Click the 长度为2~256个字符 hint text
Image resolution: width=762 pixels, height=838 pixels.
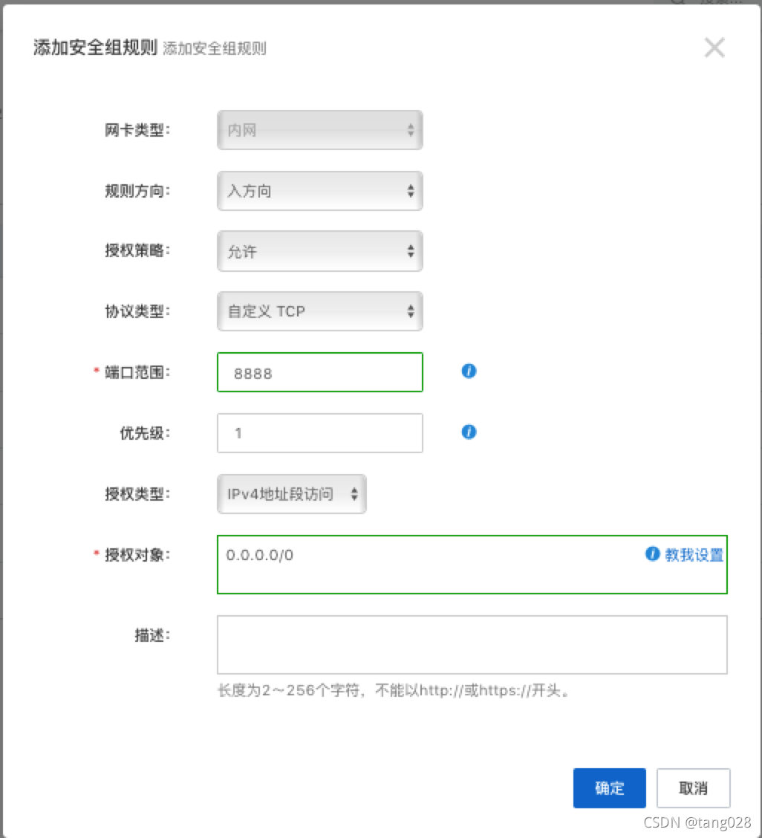394,690
